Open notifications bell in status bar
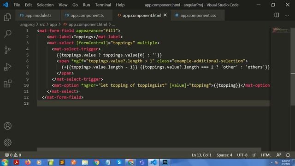The image size is (295, 166). point(288,155)
